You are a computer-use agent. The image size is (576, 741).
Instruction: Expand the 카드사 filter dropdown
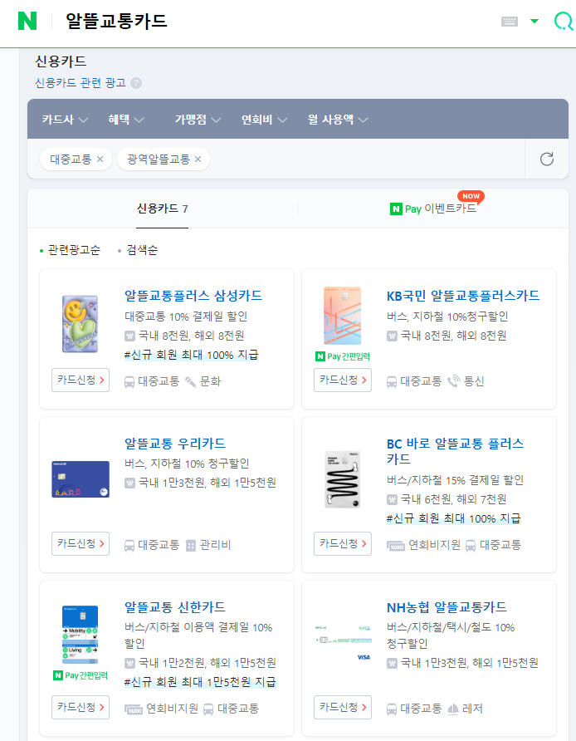pos(65,120)
